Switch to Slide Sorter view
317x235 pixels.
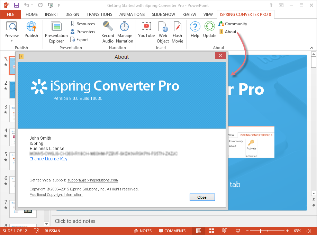(211, 231)
